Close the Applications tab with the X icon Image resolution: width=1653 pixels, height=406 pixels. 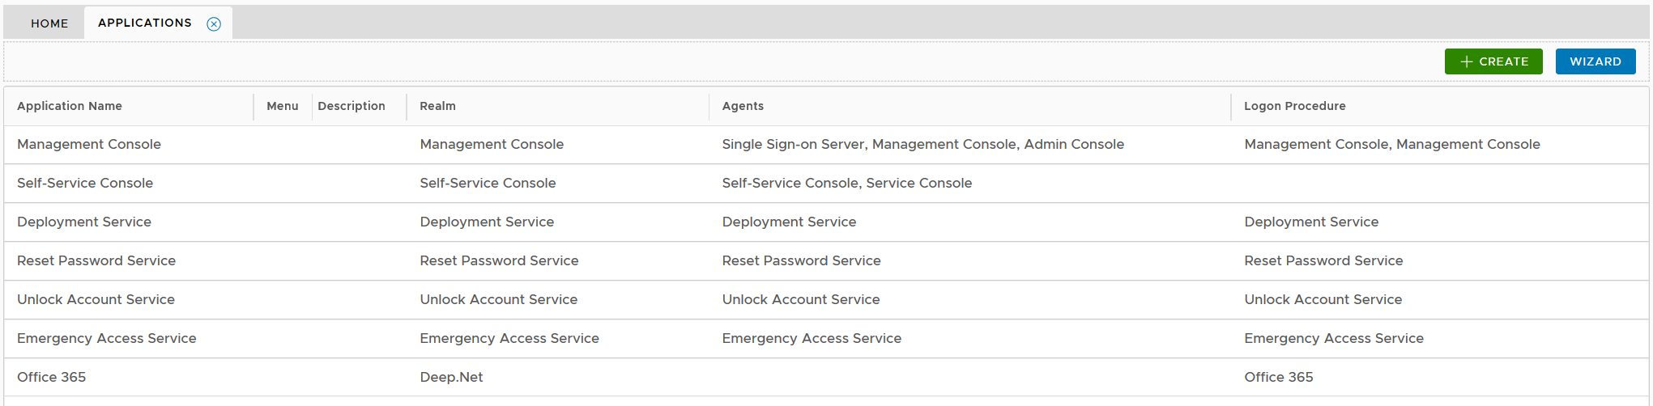[214, 24]
